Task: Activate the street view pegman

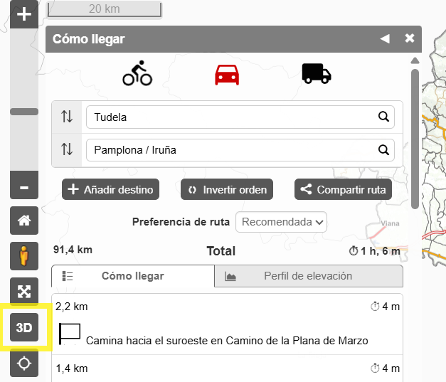Action: coord(24,256)
